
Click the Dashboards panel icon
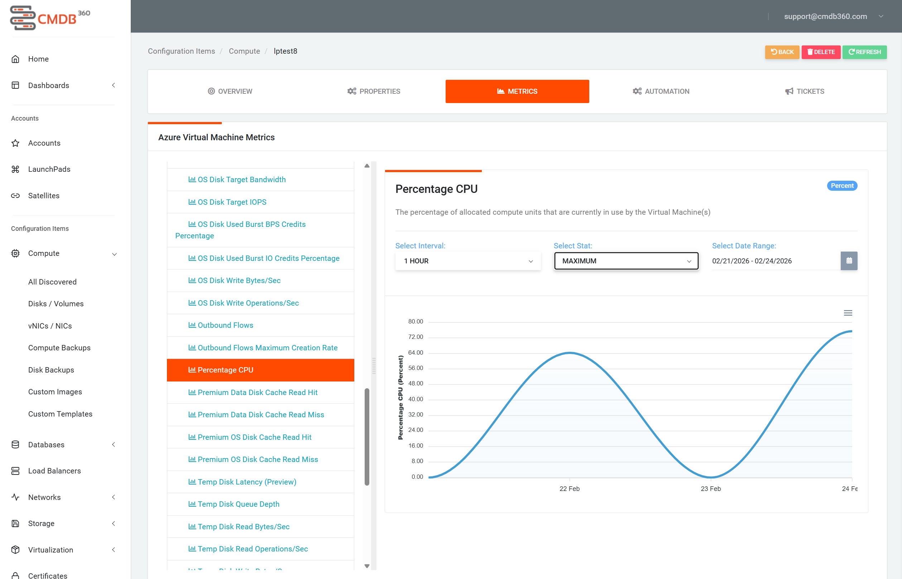[x=15, y=85]
